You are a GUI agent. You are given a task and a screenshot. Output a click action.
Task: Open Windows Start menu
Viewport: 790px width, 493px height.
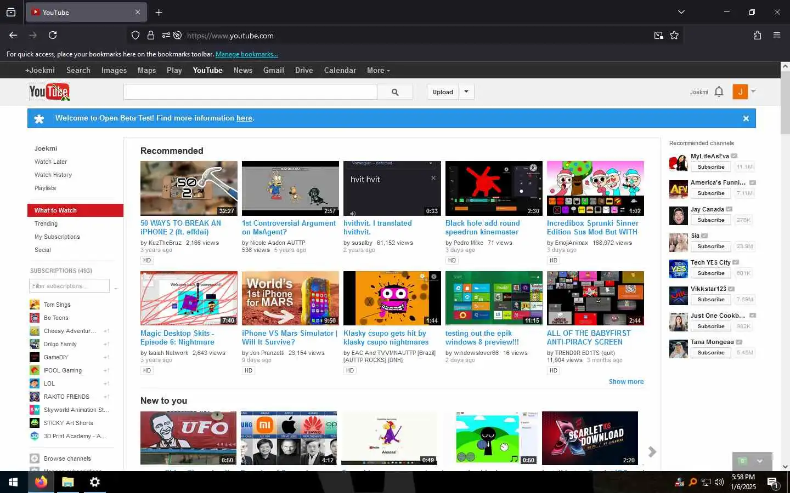point(13,482)
